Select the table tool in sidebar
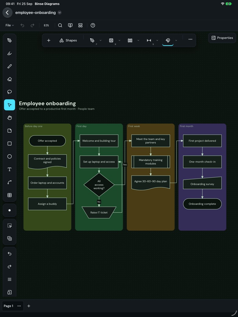The height and width of the screenshot is (317, 238). (9, 195)
